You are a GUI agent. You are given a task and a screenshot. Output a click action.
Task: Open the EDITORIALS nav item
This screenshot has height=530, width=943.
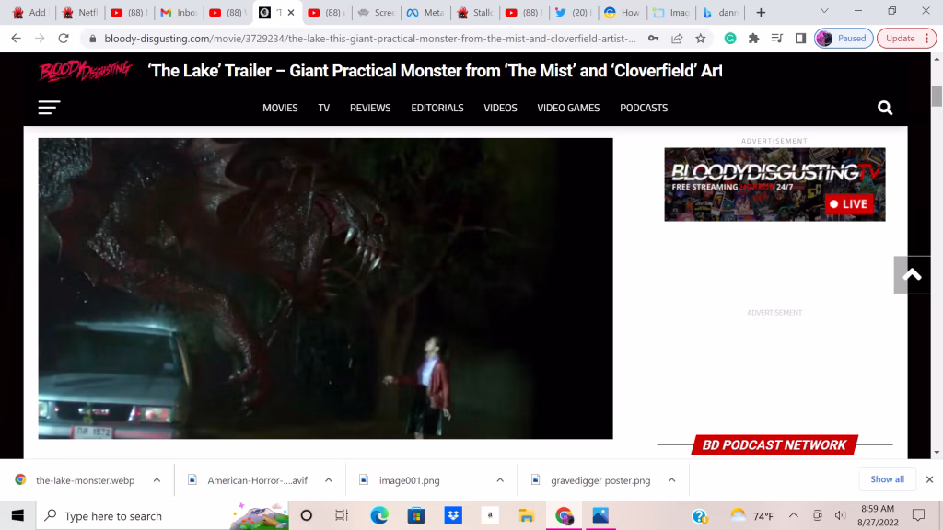tap(437, 109)
